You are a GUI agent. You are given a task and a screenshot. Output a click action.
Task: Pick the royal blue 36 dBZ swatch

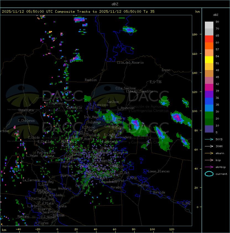209,101
